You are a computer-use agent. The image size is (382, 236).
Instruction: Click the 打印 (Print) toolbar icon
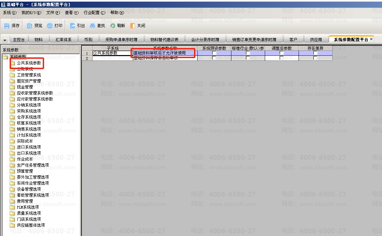50,26
